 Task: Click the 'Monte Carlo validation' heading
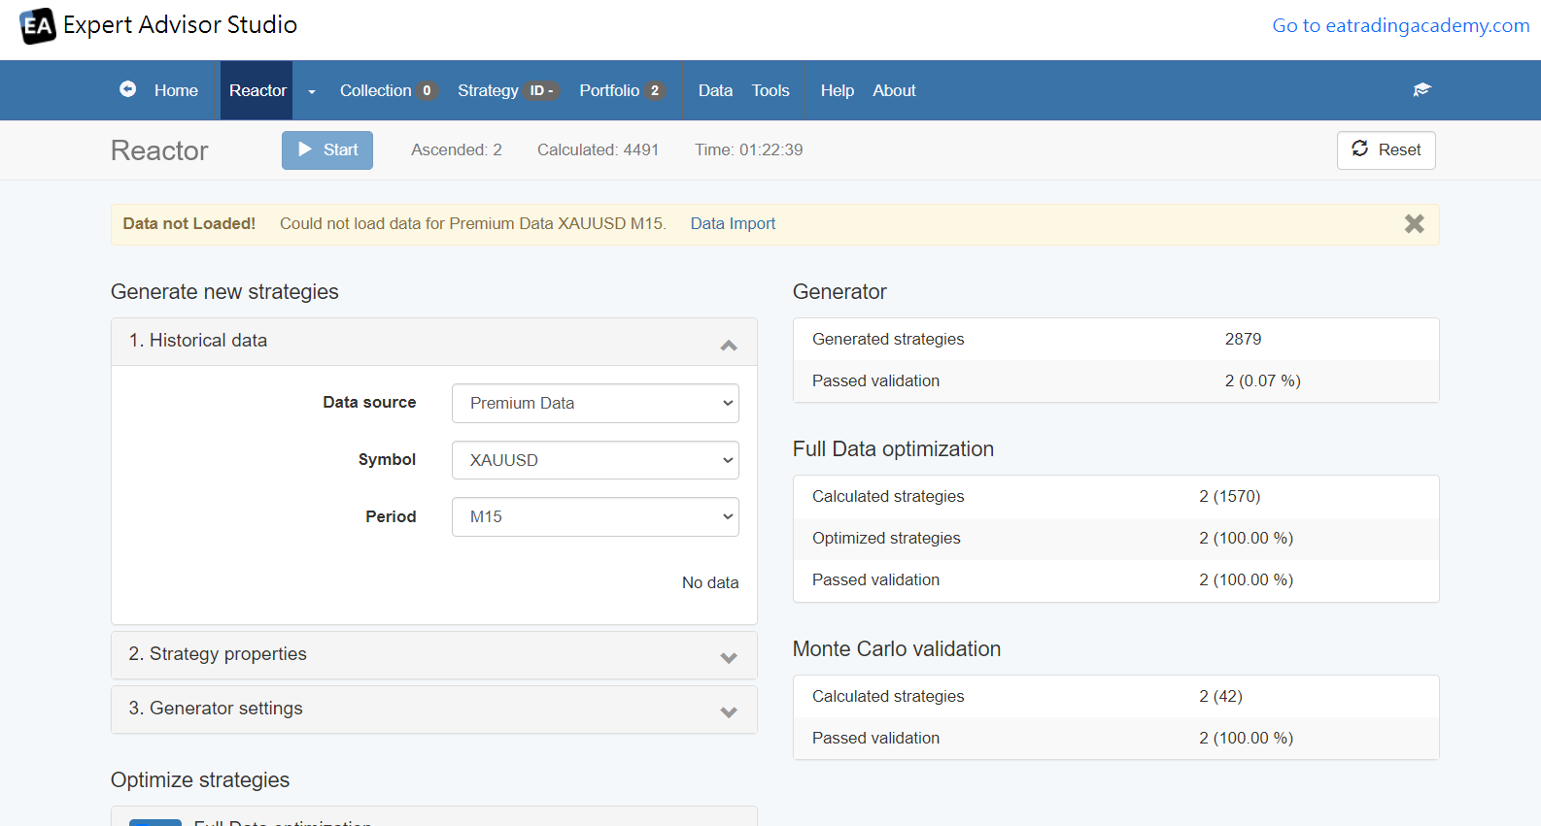pos(897,649)
